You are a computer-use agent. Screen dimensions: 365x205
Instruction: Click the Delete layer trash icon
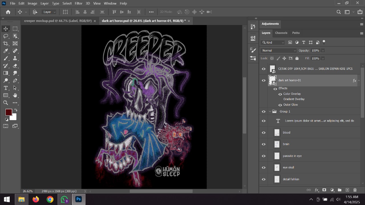tap(355, 190)
